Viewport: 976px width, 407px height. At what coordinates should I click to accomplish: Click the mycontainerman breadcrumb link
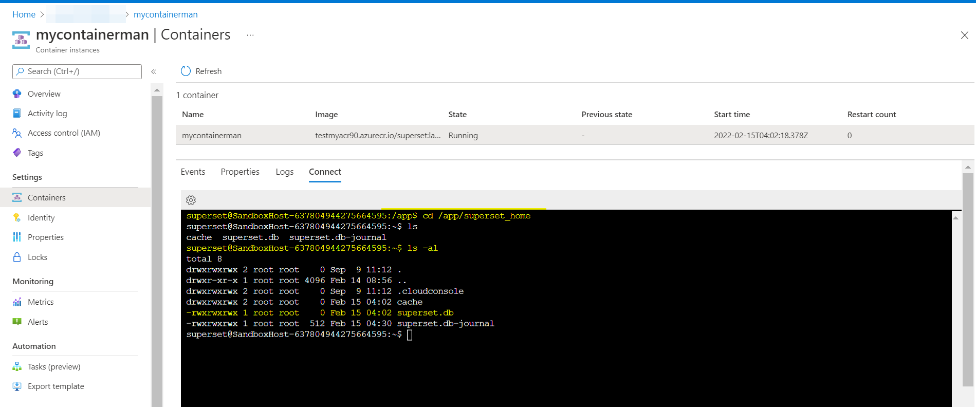[165, 14]
